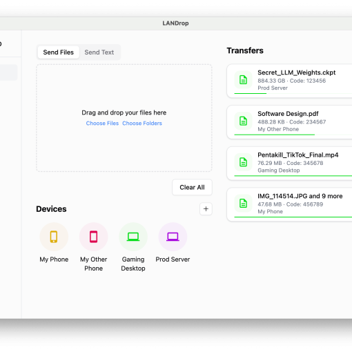Click the '76.29 MB · Code: 345678' text

point(291,163)
